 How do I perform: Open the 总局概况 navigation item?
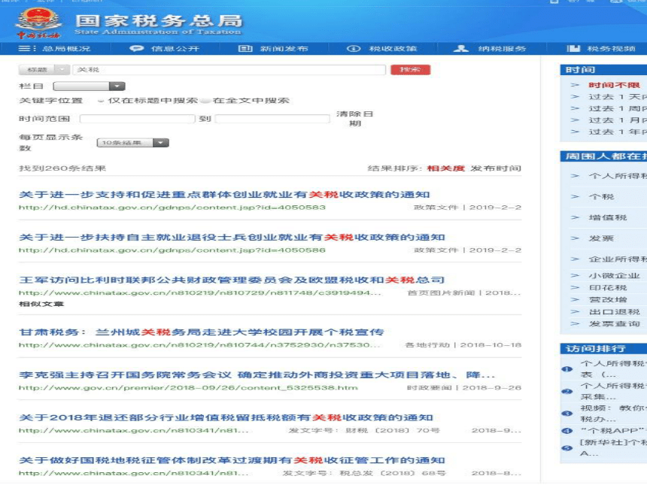click(x=66, y=49)
